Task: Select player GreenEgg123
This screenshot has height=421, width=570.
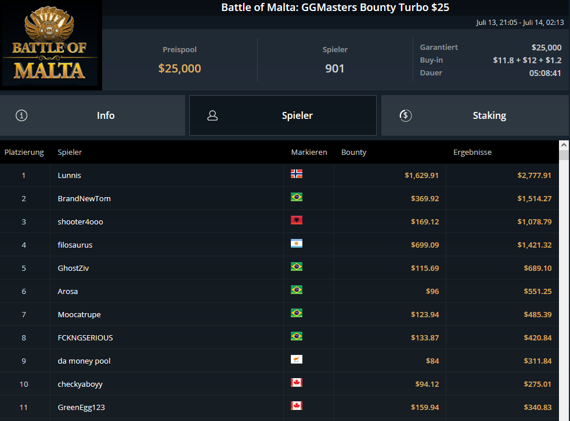Action: (81, 408)
